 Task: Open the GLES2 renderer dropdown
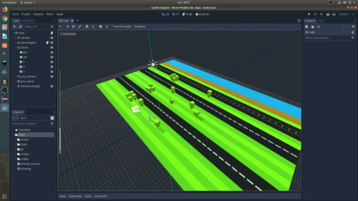(x=345, y=14)
